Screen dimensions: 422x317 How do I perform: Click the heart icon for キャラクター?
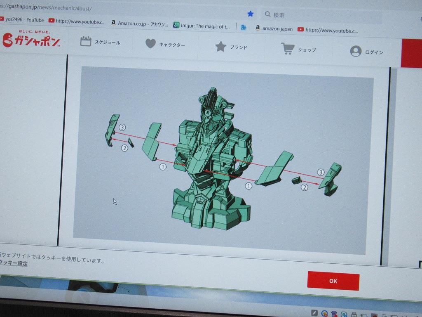coord(150,43)
